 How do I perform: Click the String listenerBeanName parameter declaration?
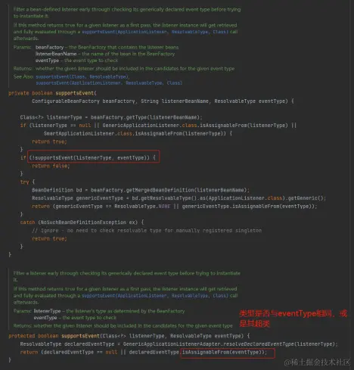(x=175, y=101)
